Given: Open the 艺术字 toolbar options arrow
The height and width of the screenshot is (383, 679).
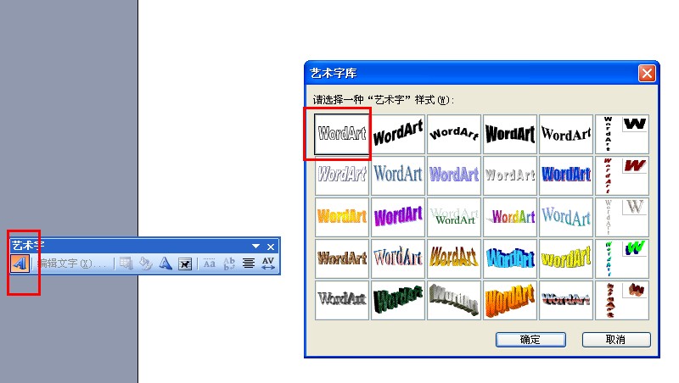Looking at the screenshot, I should point(256,247).
